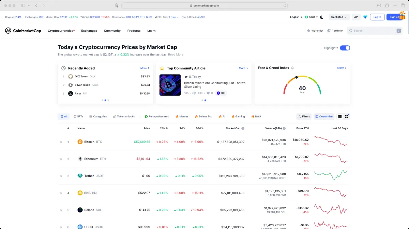
Task: Click Safari address bar
Action: (x=204, y=5)
